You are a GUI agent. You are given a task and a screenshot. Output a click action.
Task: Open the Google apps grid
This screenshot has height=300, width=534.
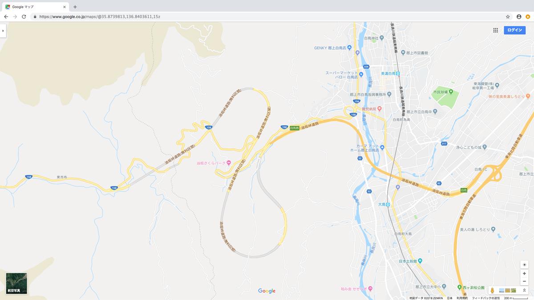tap(495, 30)
